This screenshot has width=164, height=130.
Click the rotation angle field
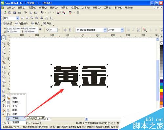(53, 30)
